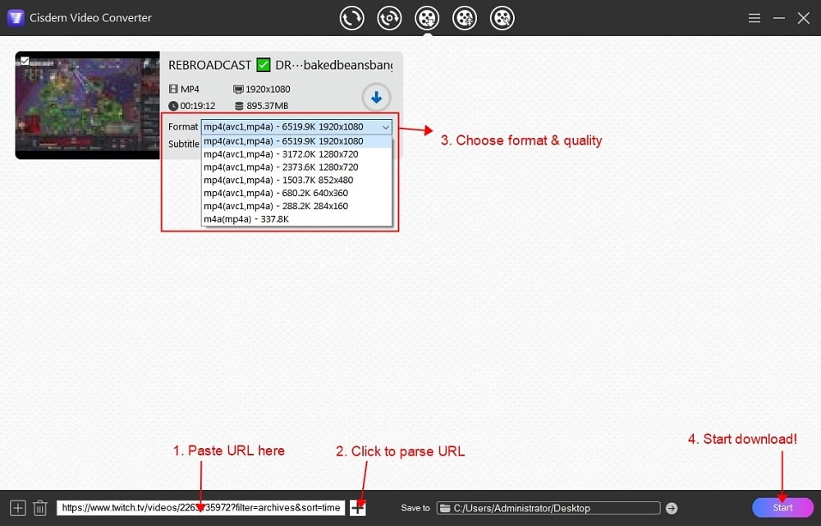
Task: Select the video Download film-reel icon
Action: (427, 17)
